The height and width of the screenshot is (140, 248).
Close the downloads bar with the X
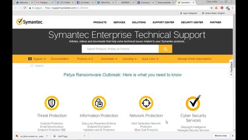pos(232,136)
